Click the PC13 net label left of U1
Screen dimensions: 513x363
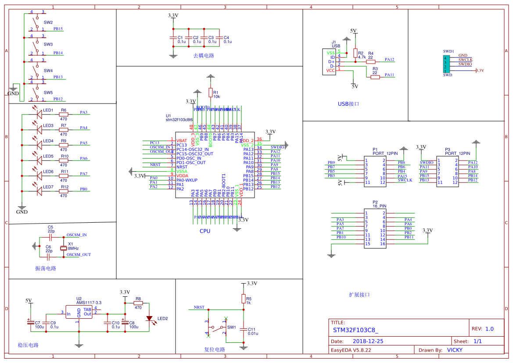tap(154, 143)
